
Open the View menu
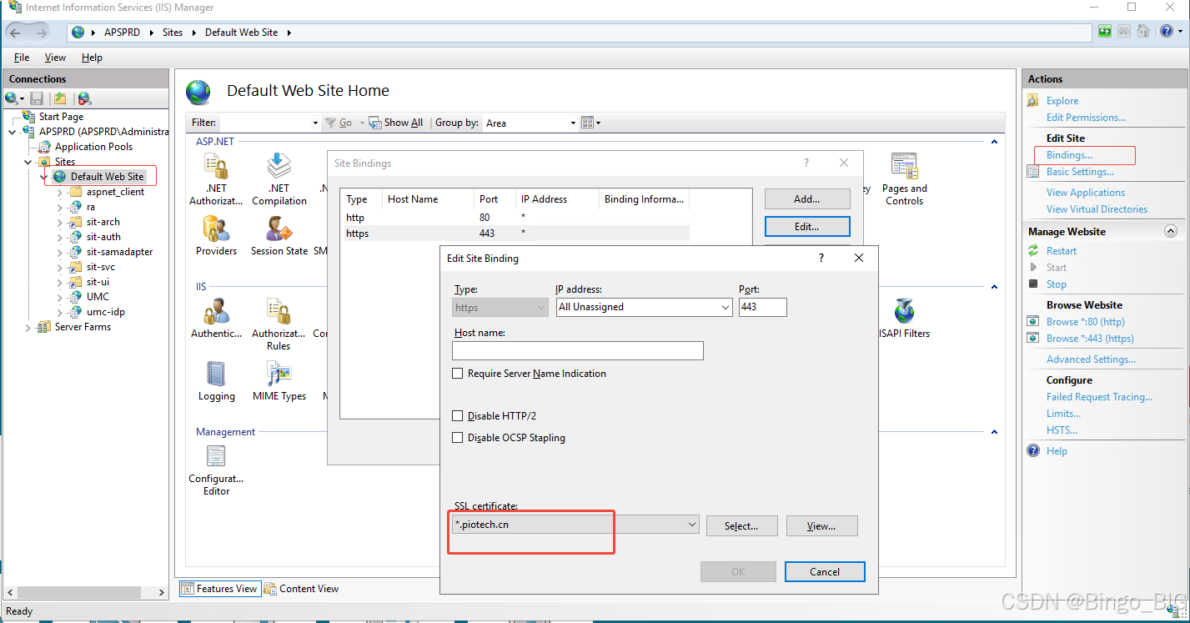(x=55, y=58)
